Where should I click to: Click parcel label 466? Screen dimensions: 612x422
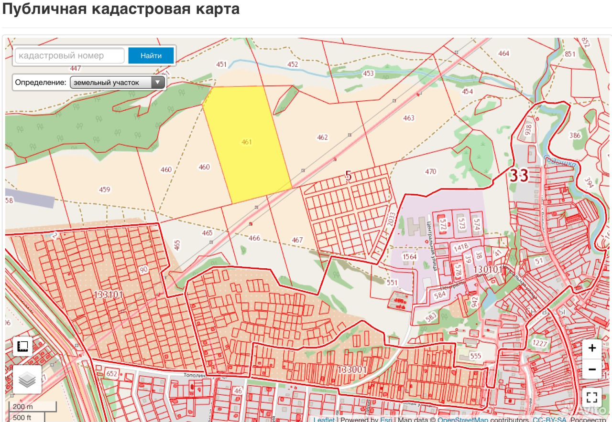pyautogui.click(x=254, y=238)
